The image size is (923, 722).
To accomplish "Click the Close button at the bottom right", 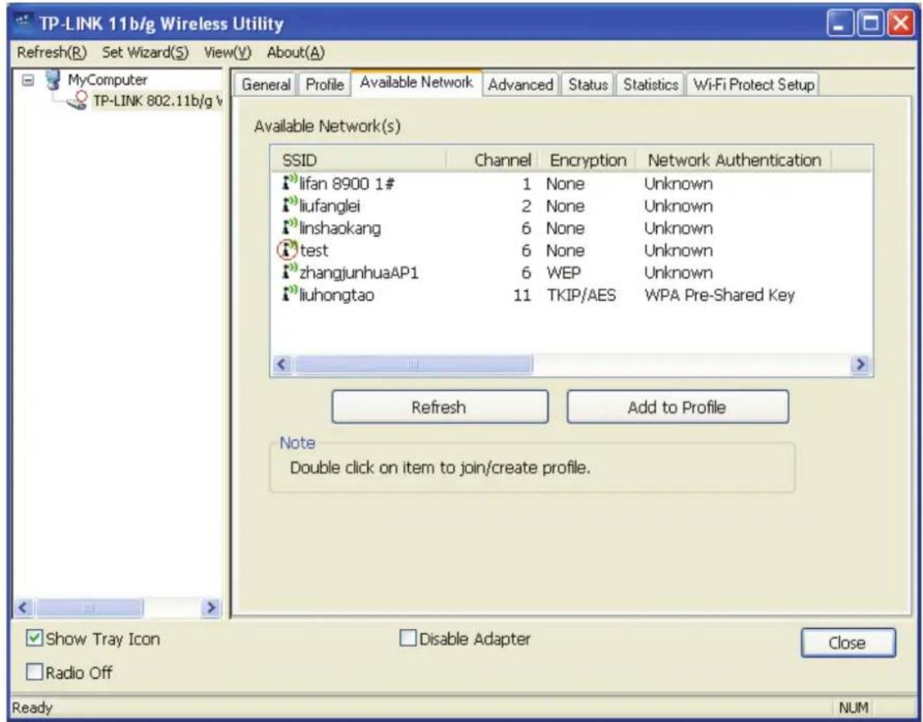I will [x=848, y=643].
